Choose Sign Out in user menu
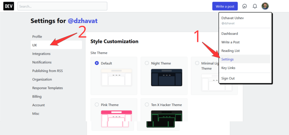289x135 pixels. (245, 79)
